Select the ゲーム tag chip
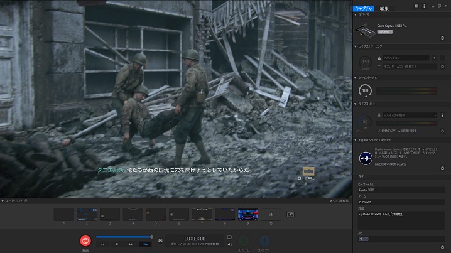Screen dimensions: 451x253 click(x=364, y=239)
